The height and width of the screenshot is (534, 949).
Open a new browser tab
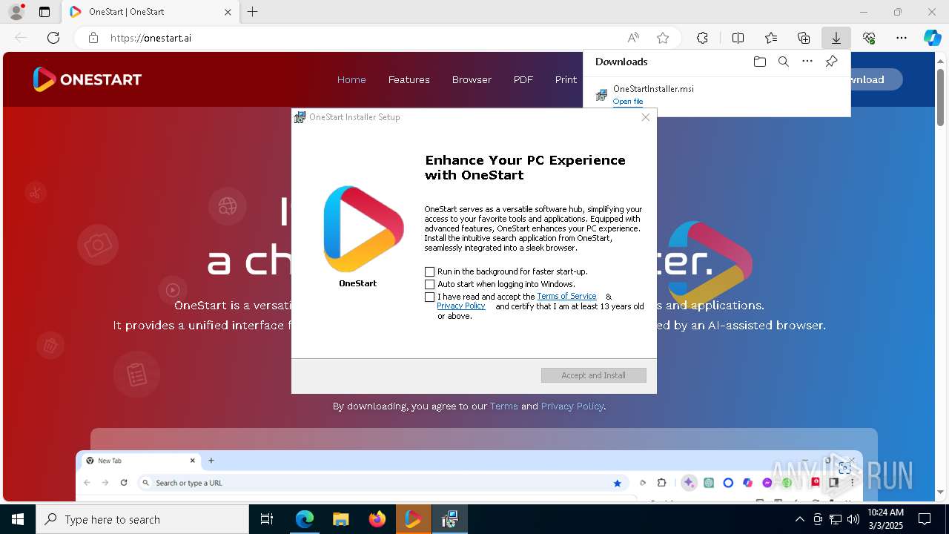253,12
